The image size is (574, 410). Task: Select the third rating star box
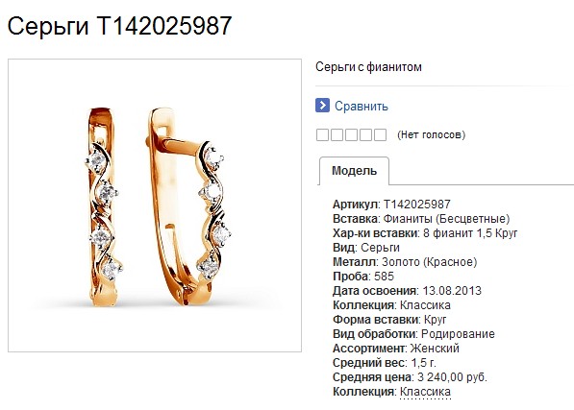[351, 134]
